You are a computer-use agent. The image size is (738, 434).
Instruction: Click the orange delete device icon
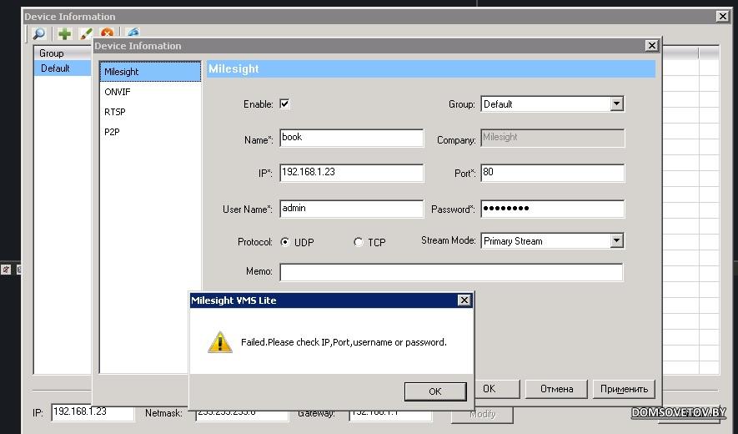[108, 33]
